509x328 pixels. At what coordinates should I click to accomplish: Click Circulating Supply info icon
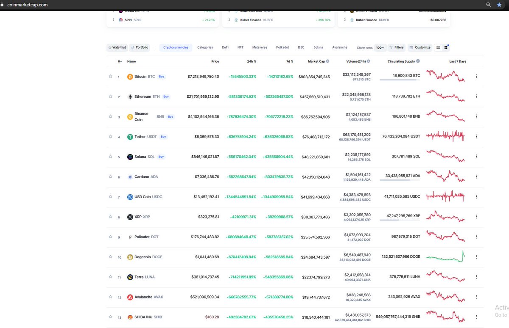click(x=418, y=61)
